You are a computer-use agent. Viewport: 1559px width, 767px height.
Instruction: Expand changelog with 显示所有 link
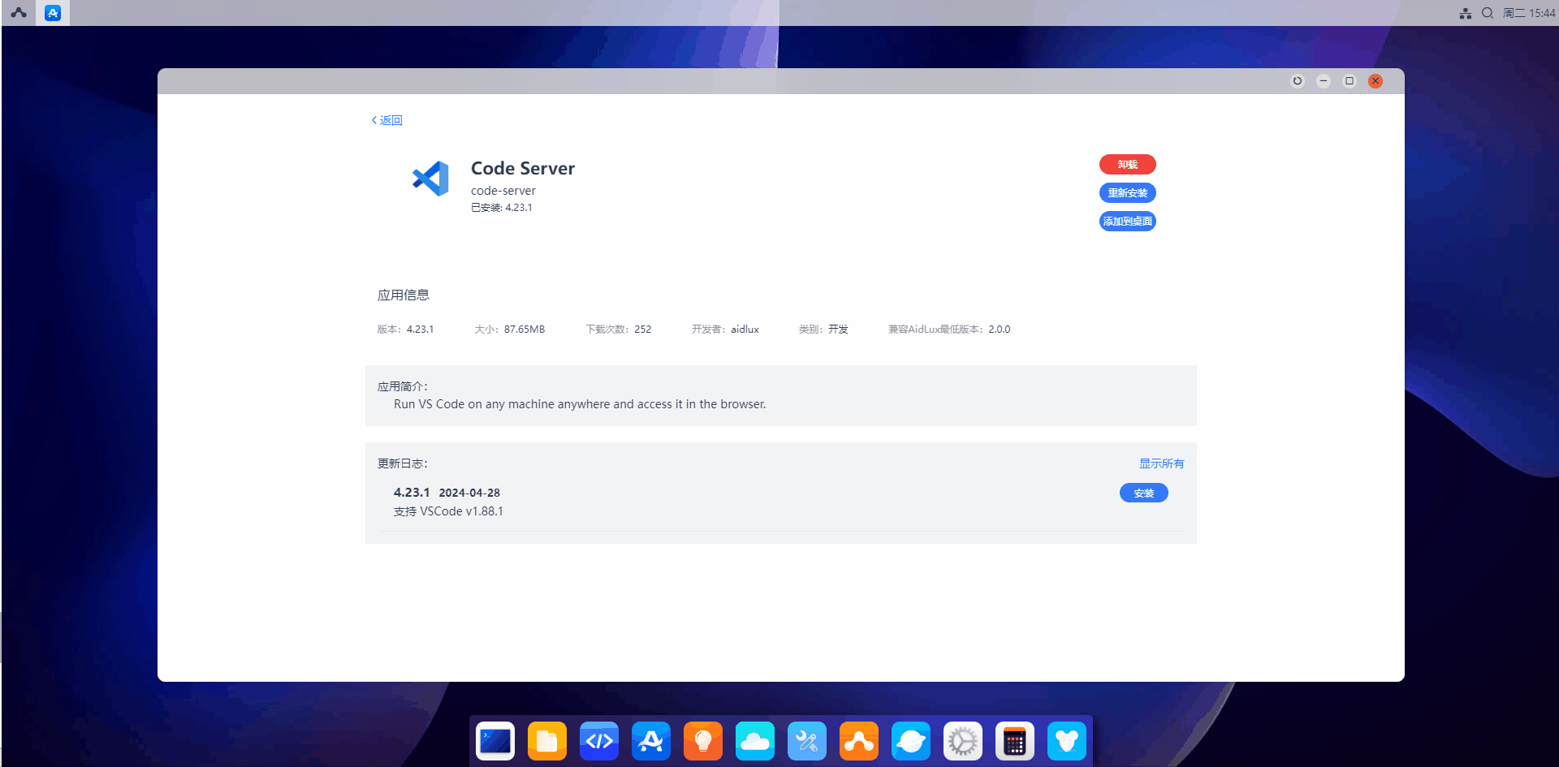(1161, 463)
